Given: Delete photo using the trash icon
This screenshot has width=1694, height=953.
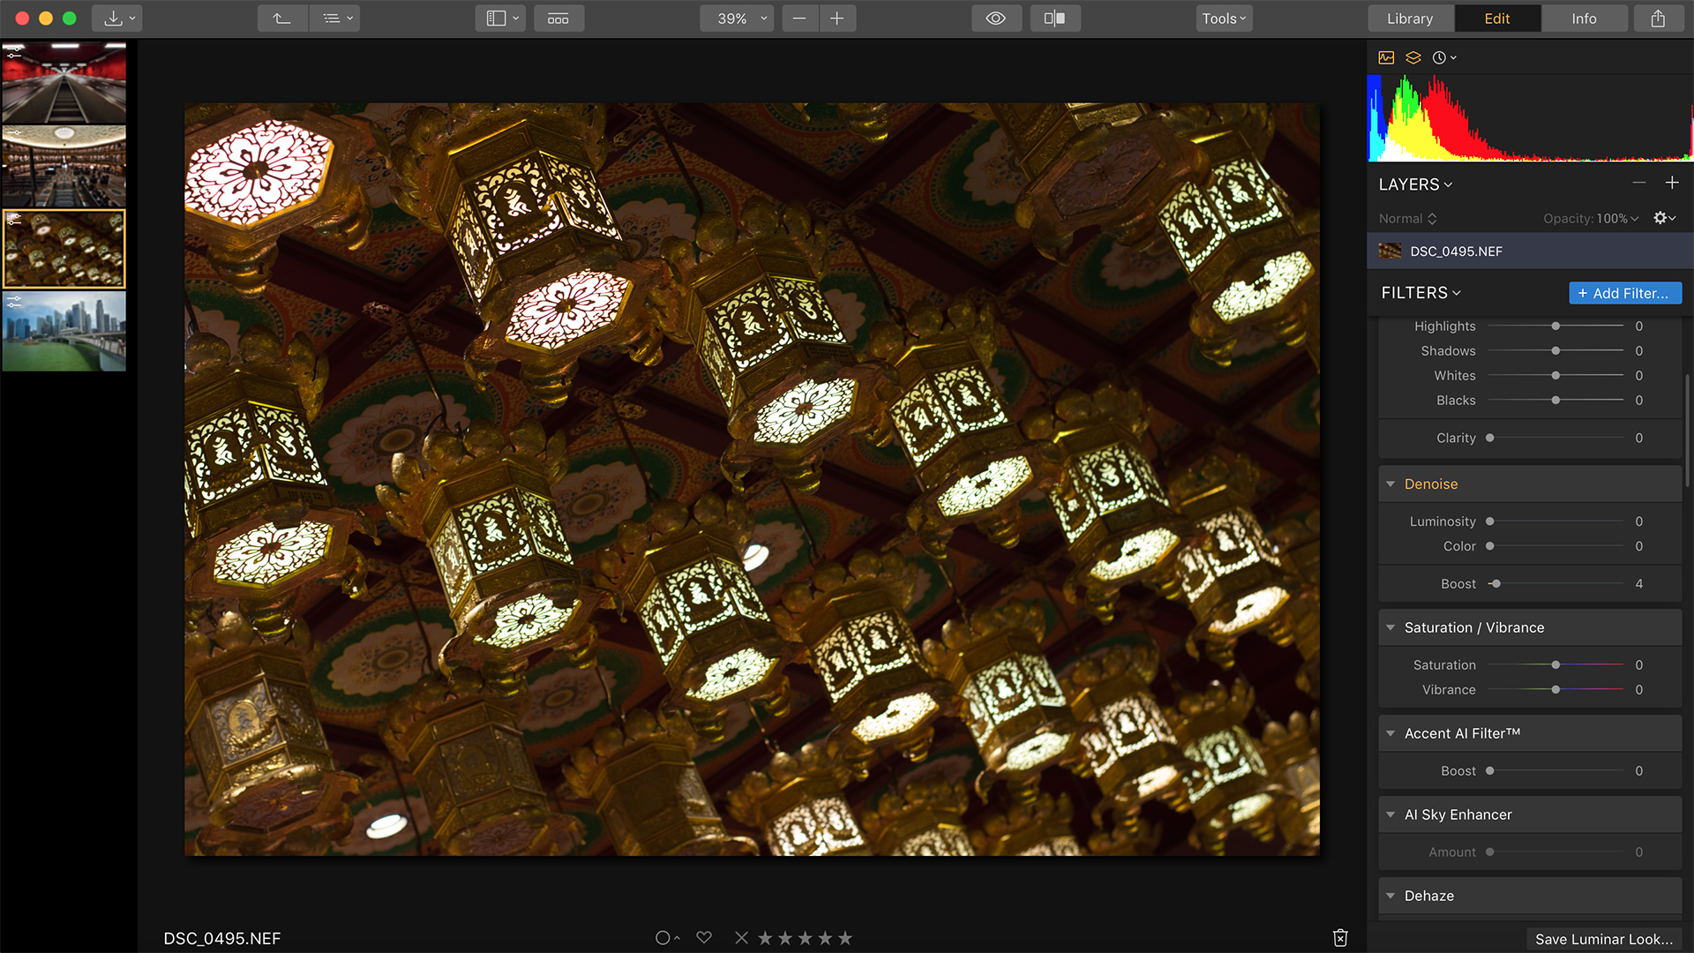Looking at the screenshot, I should 1340,938.
